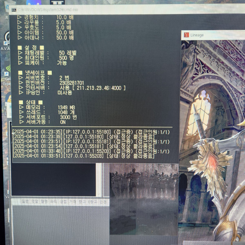
Task: Switch to the 파티 chat tab
Action: (x=53, y=202)
